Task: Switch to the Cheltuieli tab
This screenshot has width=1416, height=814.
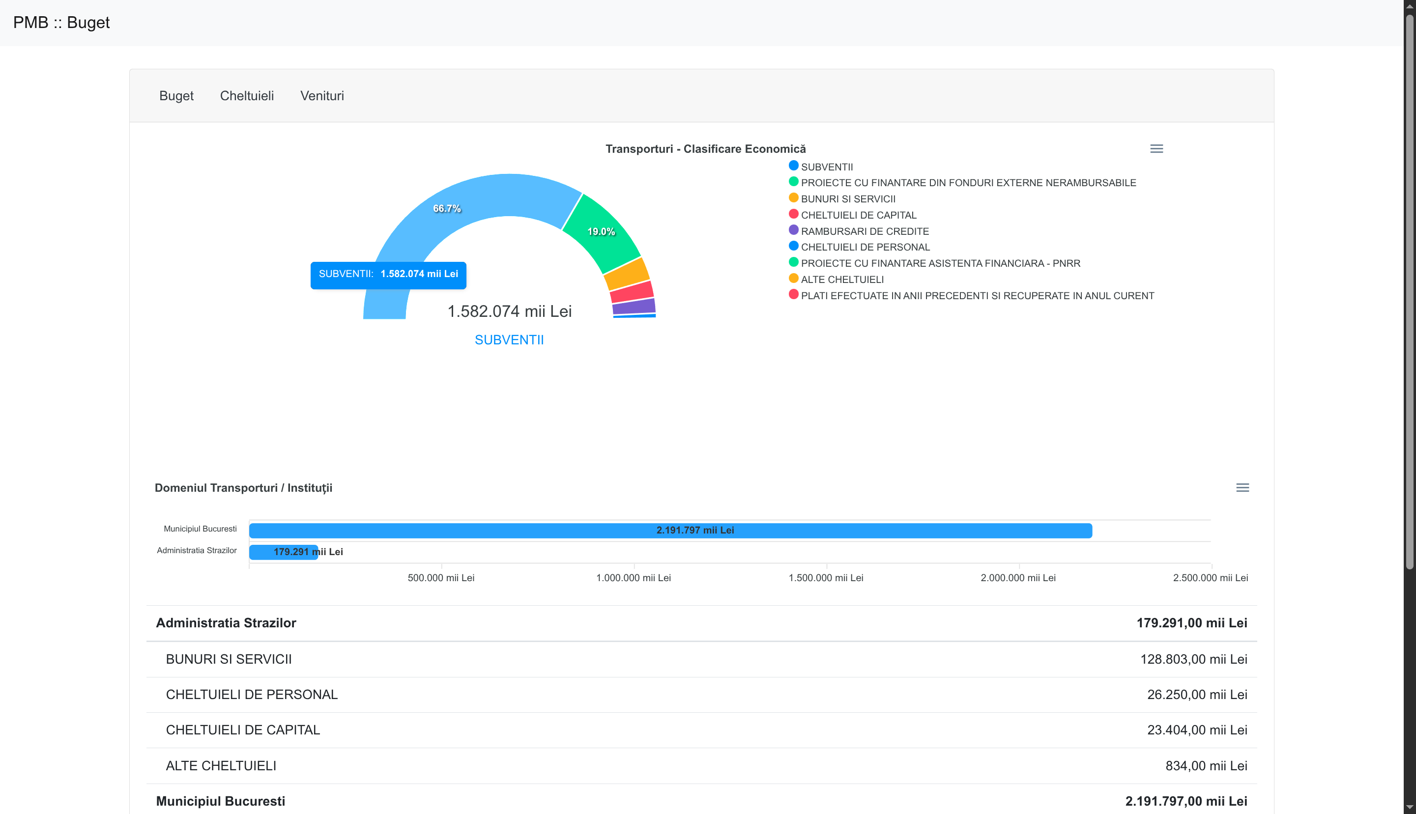Action: pyautogui.click(x=247, y=96)
